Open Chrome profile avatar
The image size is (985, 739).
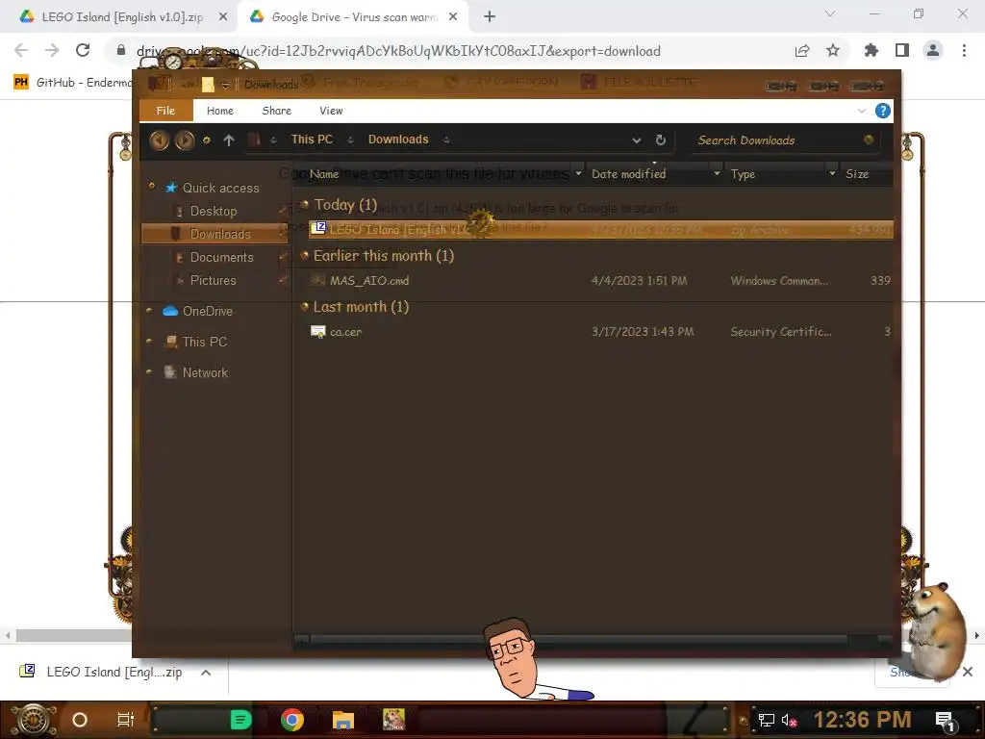click(x=933, y=50)
